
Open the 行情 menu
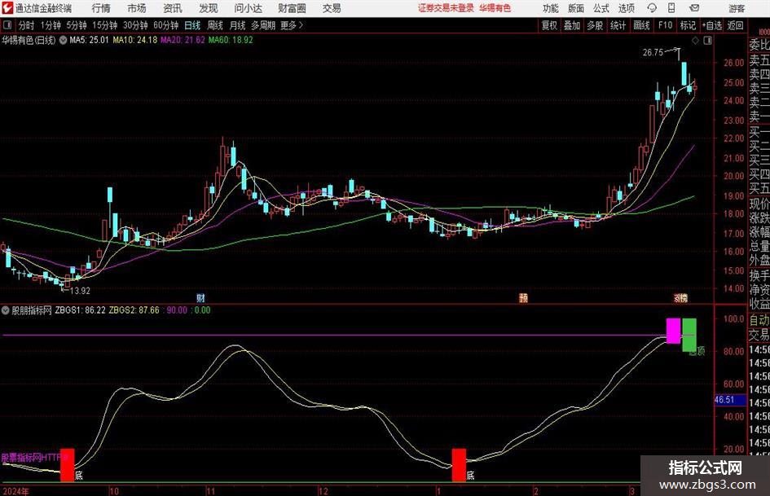pos(101,8)
